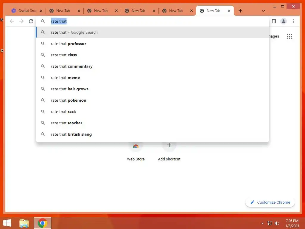Open the network tray icon
The height and width of the screenshot is (229, 305).
(x=270, y=223)
